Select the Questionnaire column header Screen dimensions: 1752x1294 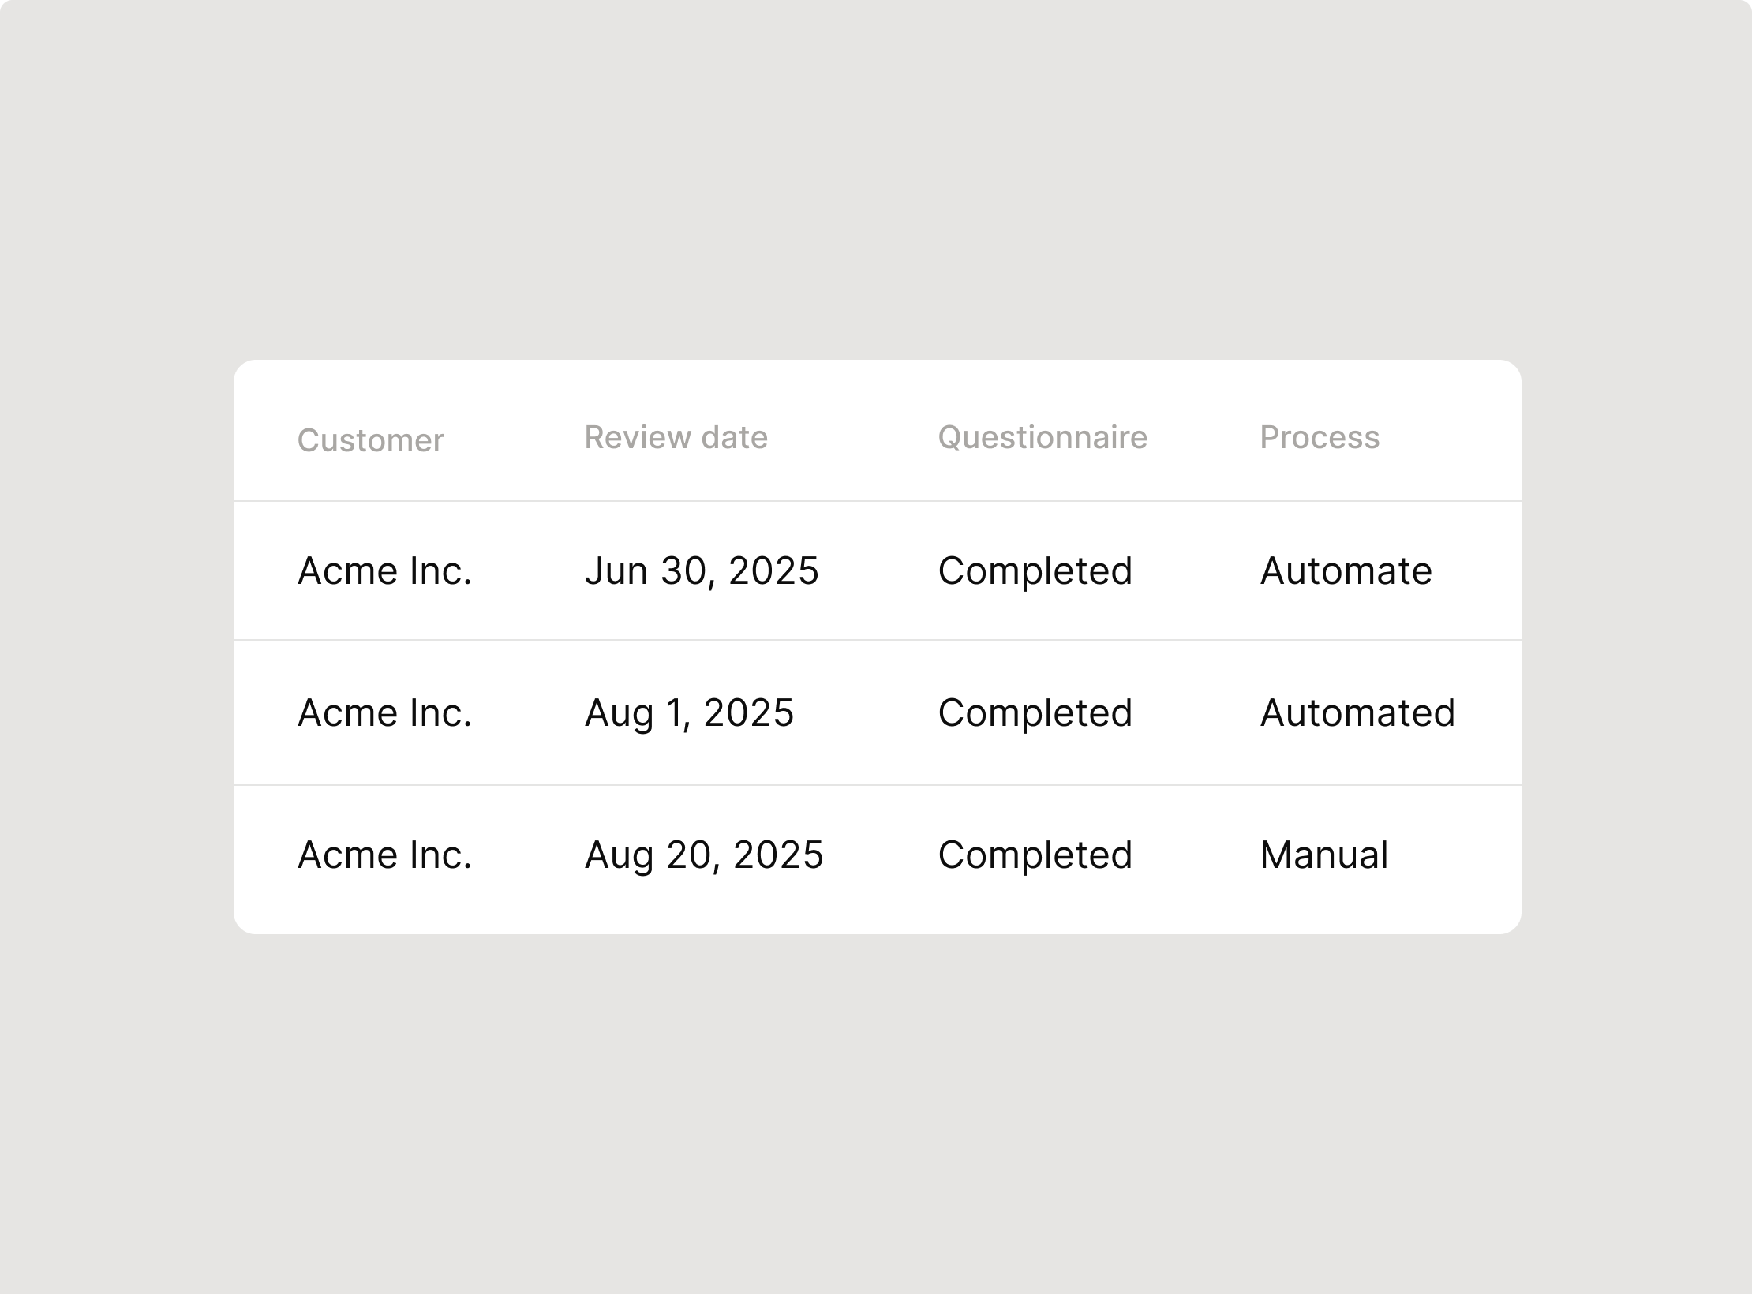tap(1043, 437)
